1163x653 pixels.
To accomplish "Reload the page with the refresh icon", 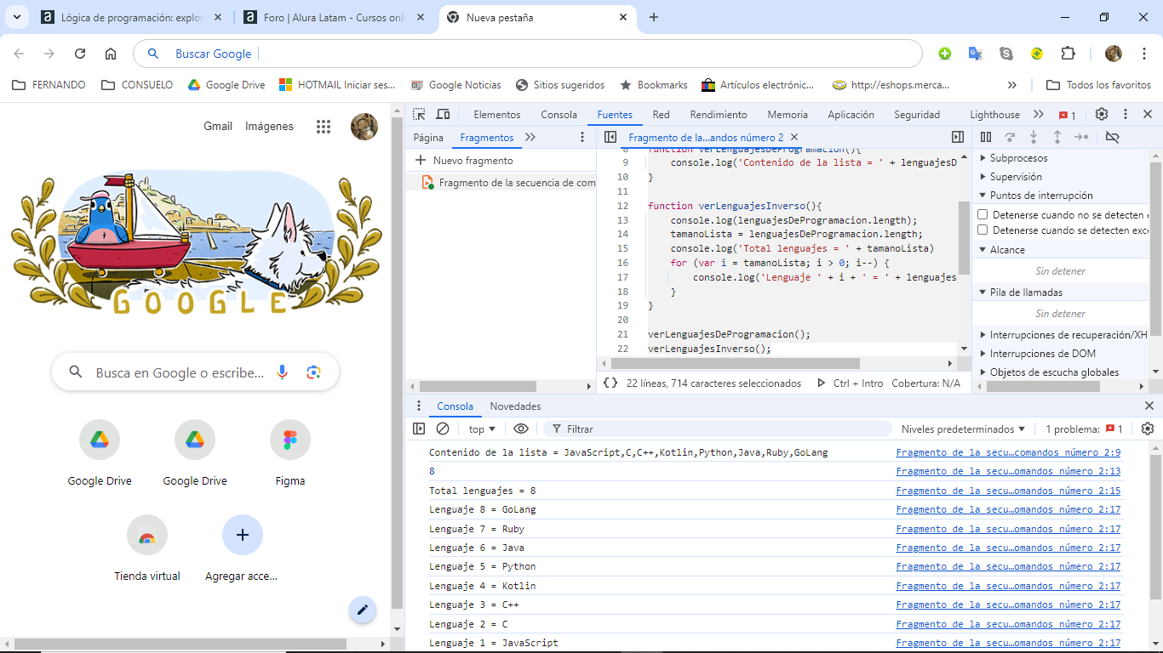I will [80, 54].
